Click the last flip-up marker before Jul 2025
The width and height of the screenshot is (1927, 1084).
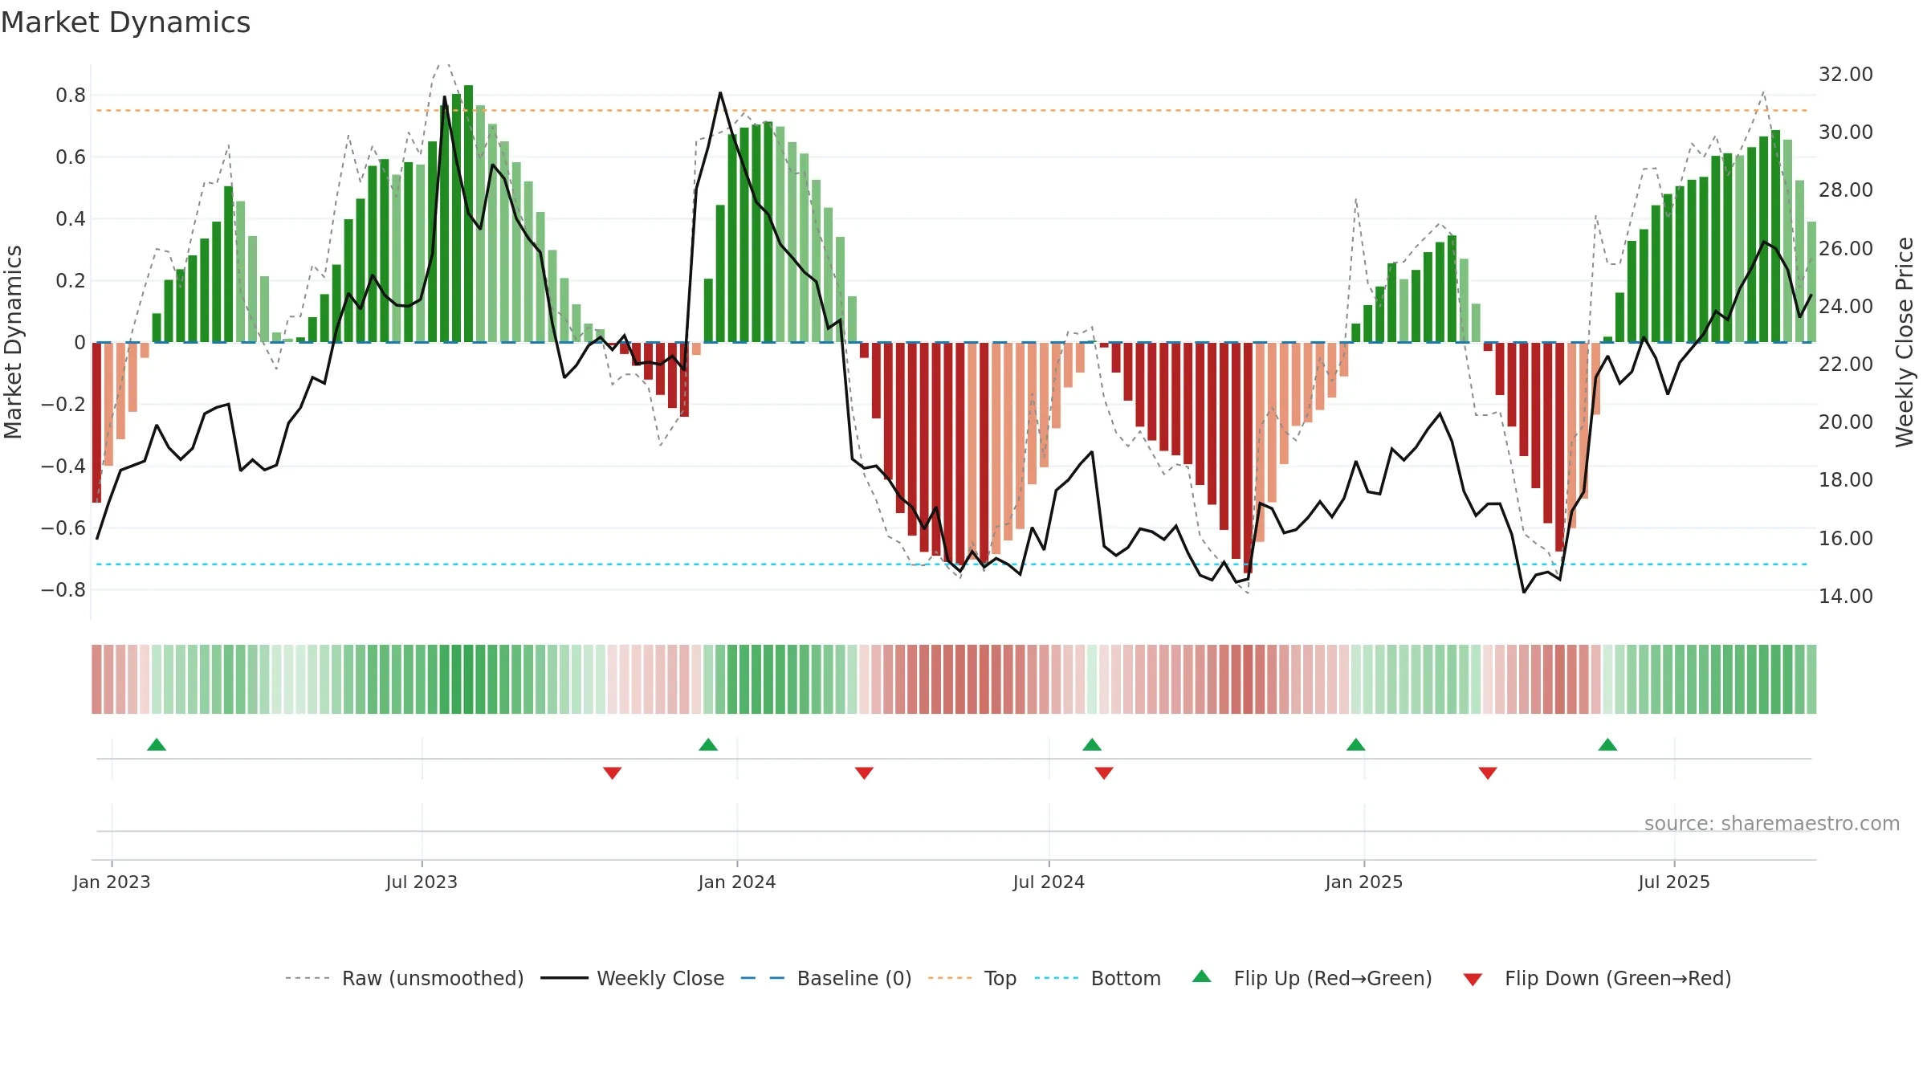point(1607,744)
